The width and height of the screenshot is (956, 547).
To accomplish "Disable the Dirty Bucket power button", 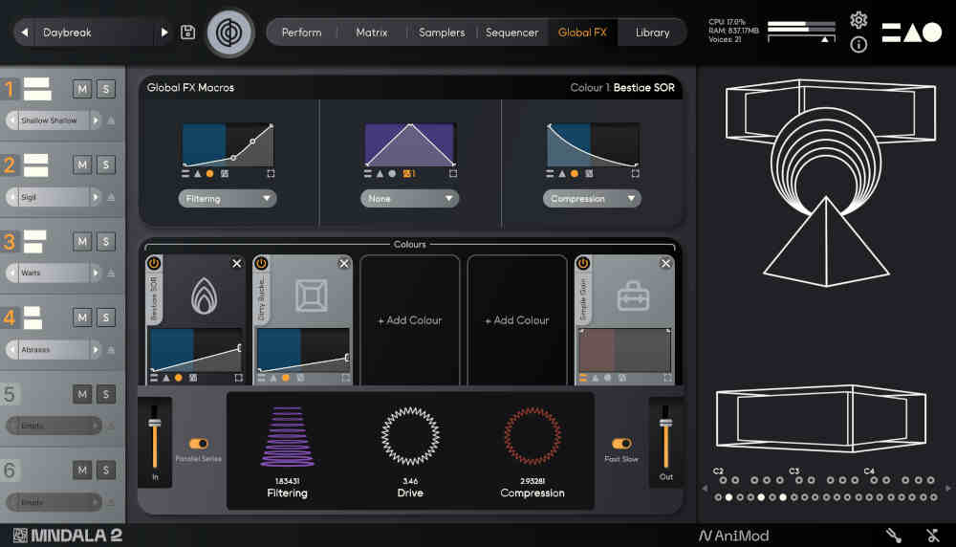I will [261, 263].
